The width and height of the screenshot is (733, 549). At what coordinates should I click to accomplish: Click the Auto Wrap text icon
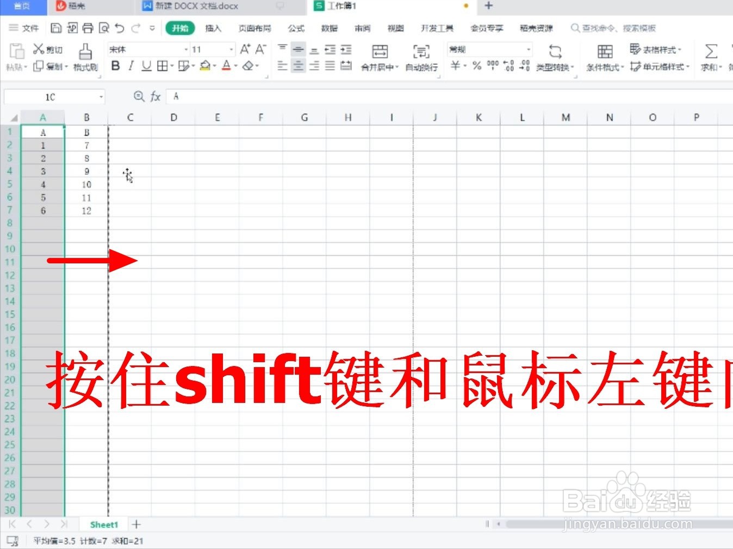pos(421,52)
